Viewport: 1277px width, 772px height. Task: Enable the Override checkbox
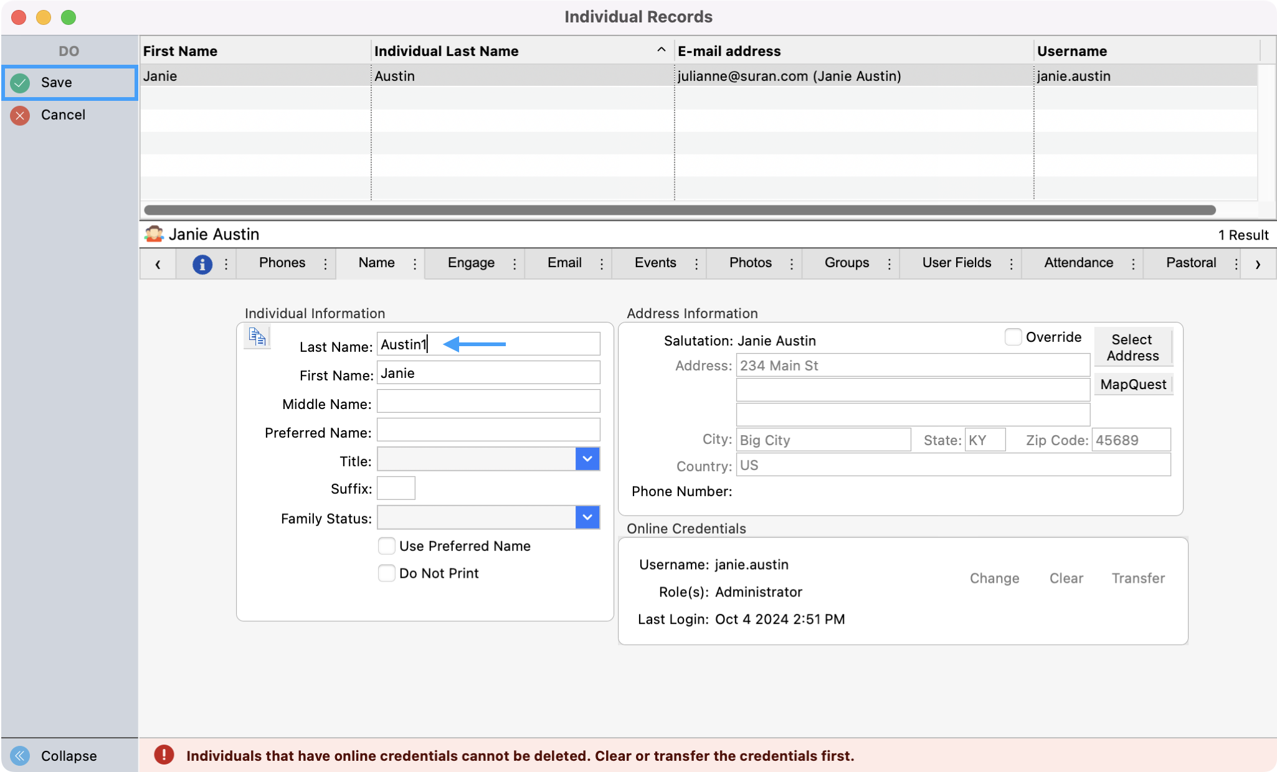(1013, 337)
